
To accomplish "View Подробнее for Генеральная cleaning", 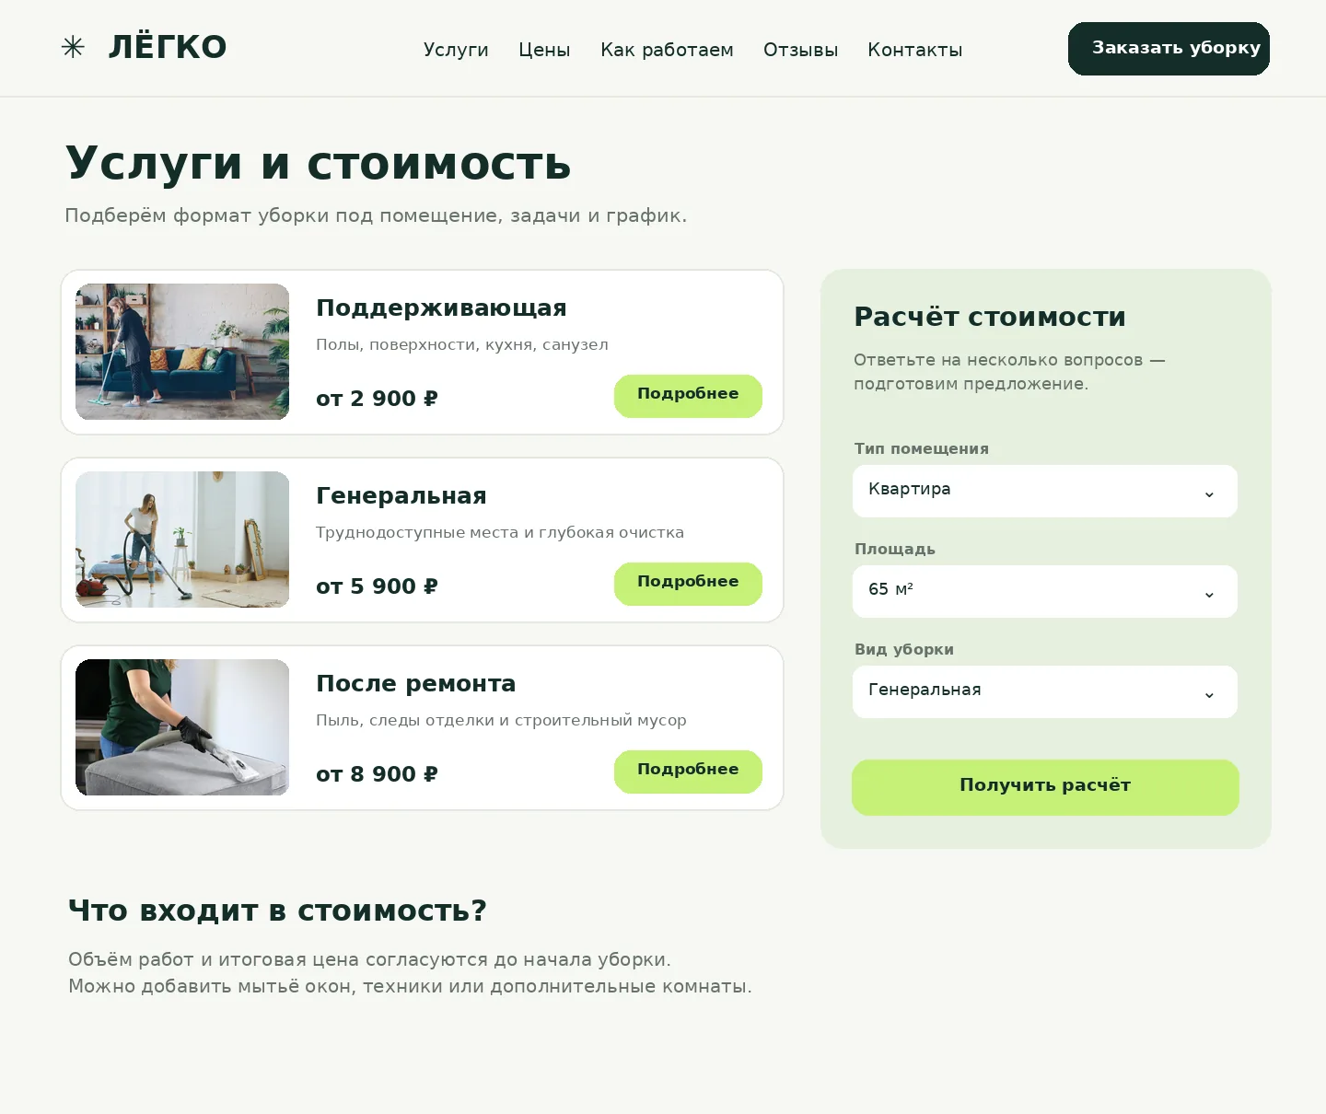I will coord(688,584).
